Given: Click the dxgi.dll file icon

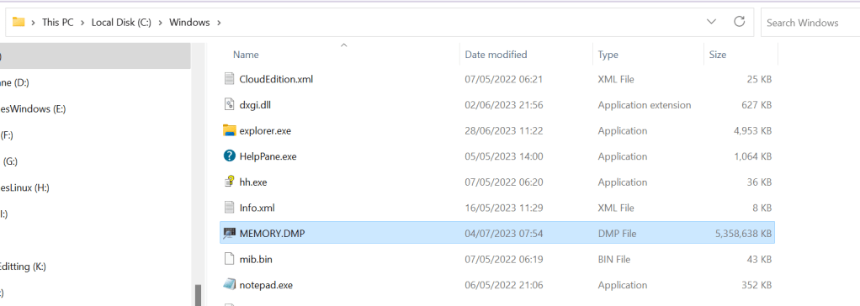Looking at the screenshot, I should 229,105.
